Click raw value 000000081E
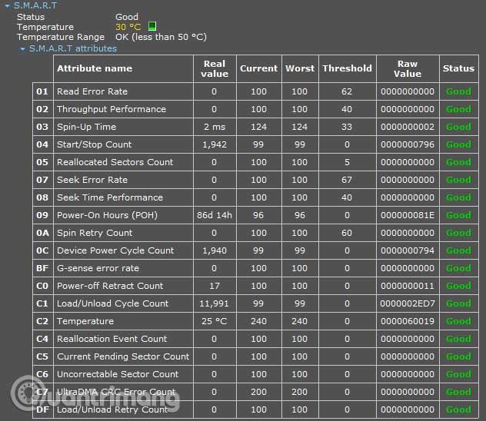The height and width of the screenshot is (421, 486). click(408, 215)
